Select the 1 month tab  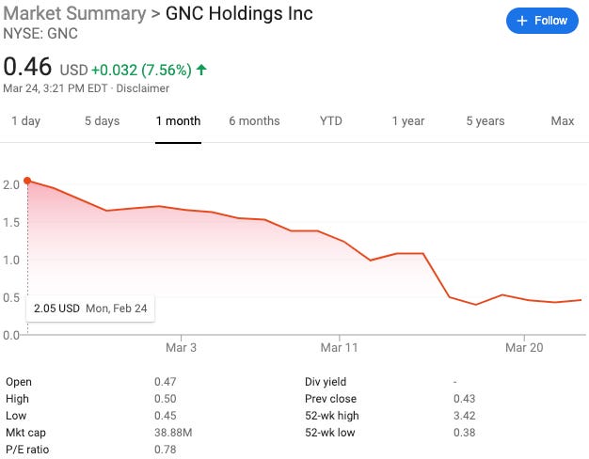tap(179, 121)
